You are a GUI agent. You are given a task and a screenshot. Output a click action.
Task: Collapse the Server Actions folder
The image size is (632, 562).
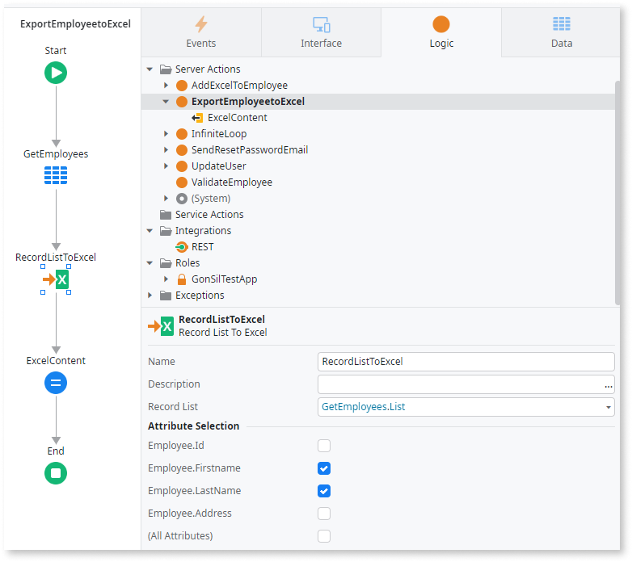[x=150, y=69]
